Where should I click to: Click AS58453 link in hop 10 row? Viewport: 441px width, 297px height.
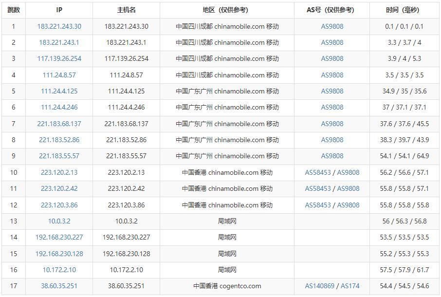(318, 172)
